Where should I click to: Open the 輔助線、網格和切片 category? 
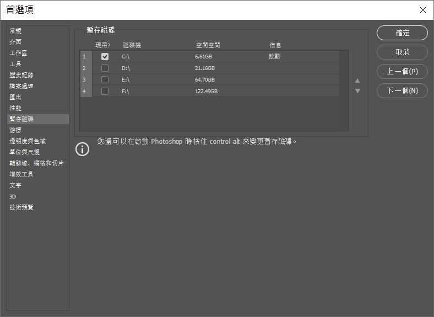[37, 163]
